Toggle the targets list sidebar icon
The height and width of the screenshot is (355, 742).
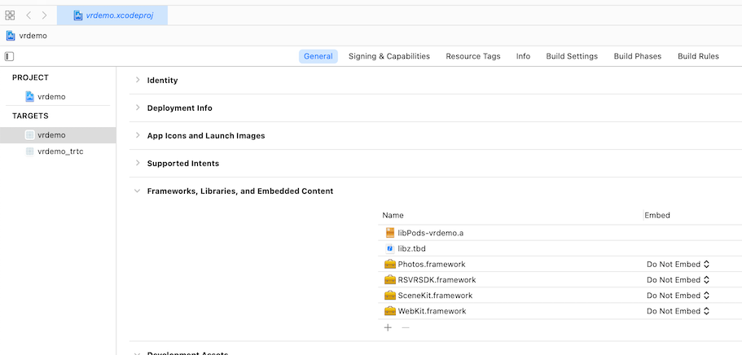[x=10, y=56]
